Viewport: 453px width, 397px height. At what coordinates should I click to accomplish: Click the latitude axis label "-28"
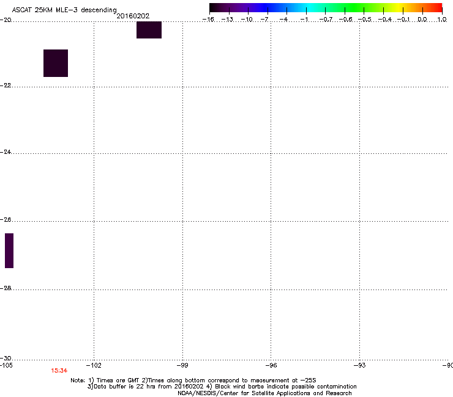coord(6,288)
